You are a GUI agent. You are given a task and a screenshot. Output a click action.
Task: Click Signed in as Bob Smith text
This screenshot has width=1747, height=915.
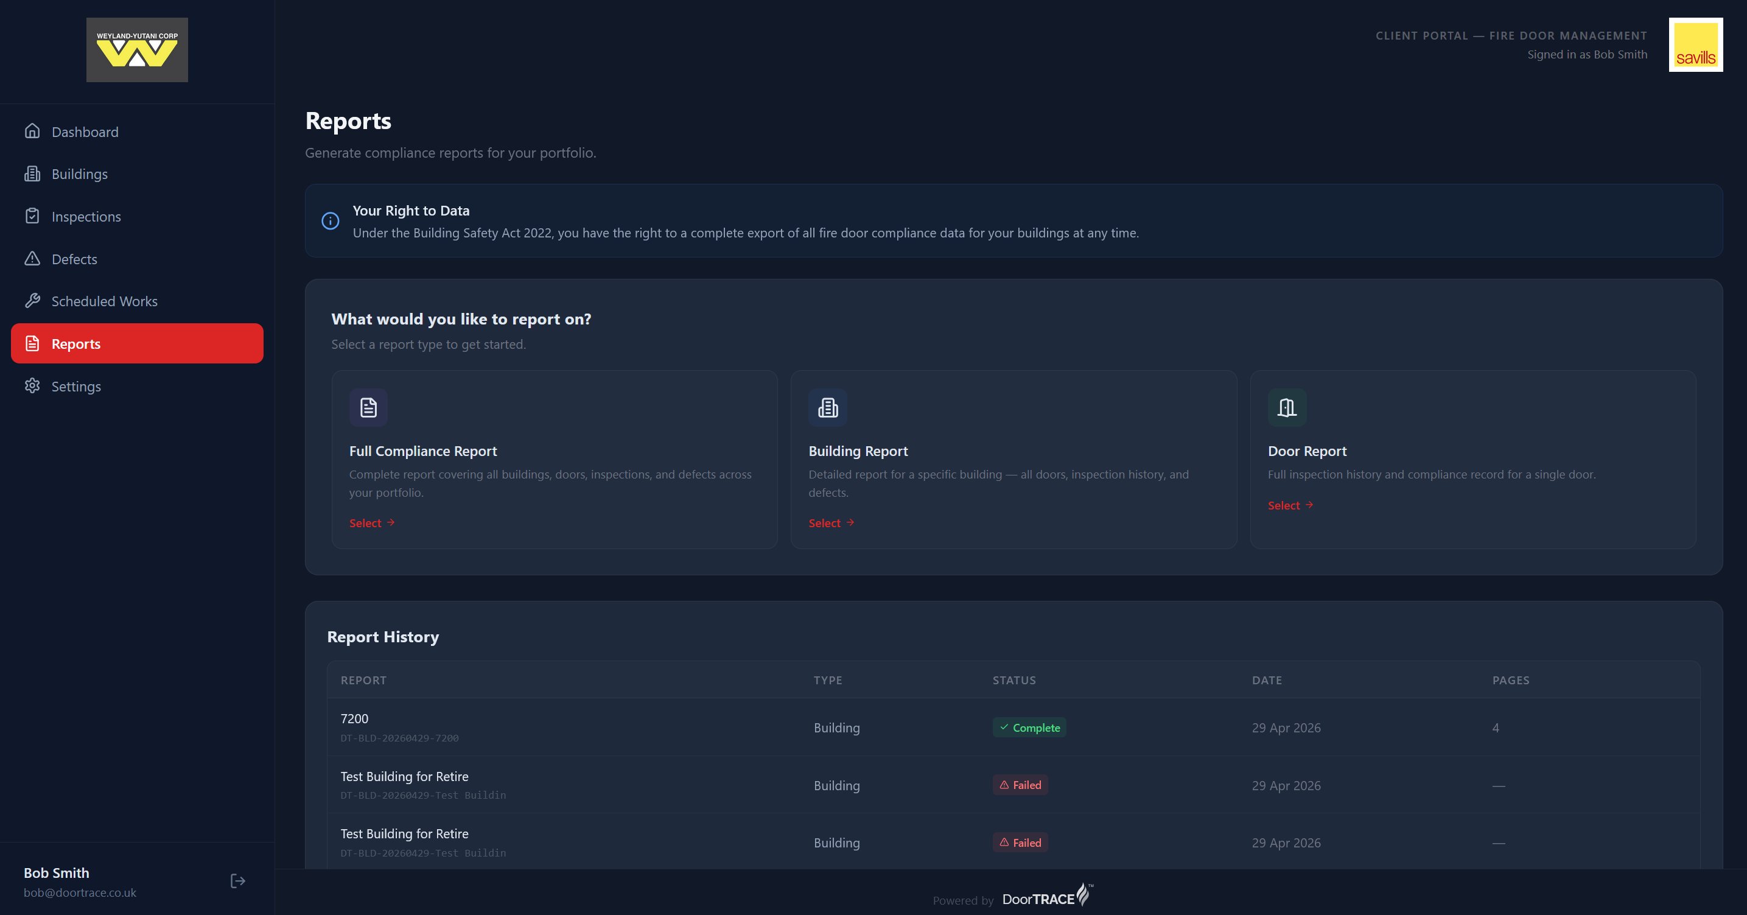point(1587,54)
